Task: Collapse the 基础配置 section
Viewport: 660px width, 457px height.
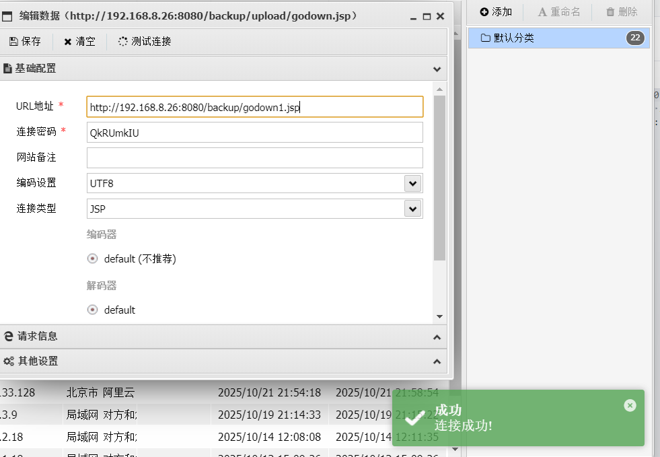Action: click(x=437, y=69)
